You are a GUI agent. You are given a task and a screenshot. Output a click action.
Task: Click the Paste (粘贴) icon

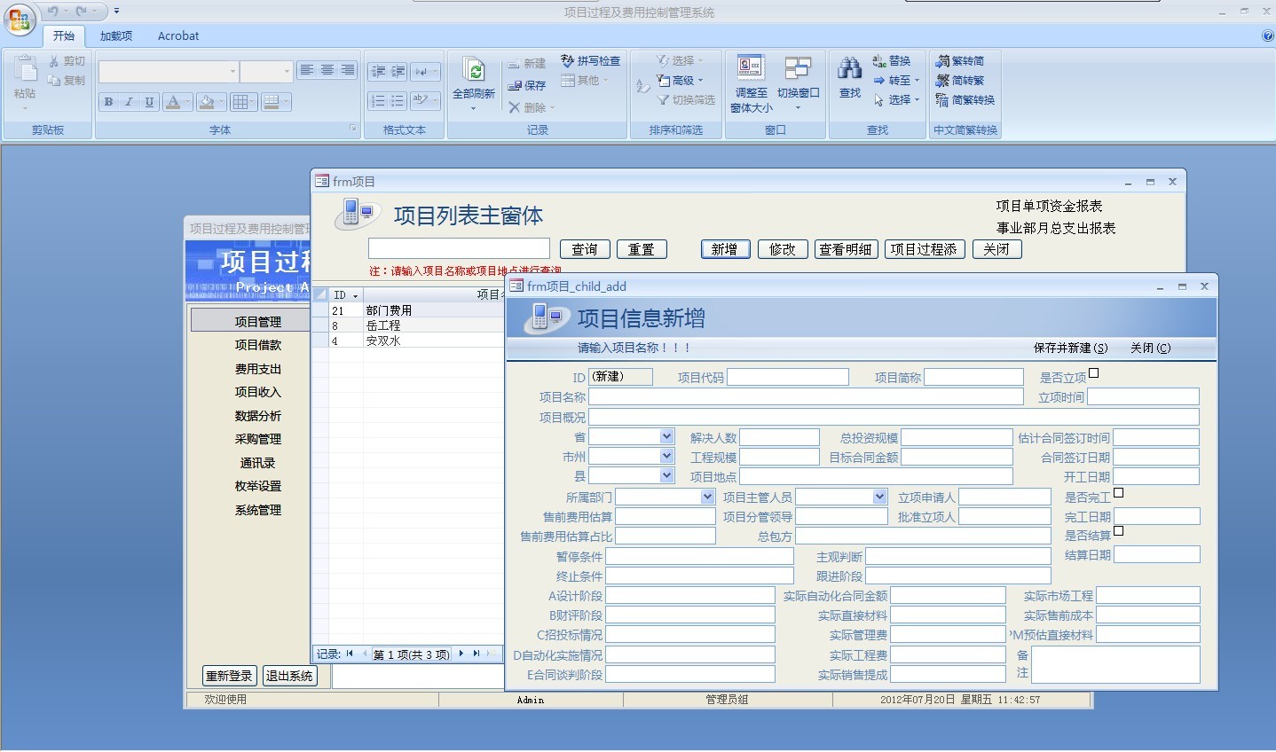[x=25, y=70]
